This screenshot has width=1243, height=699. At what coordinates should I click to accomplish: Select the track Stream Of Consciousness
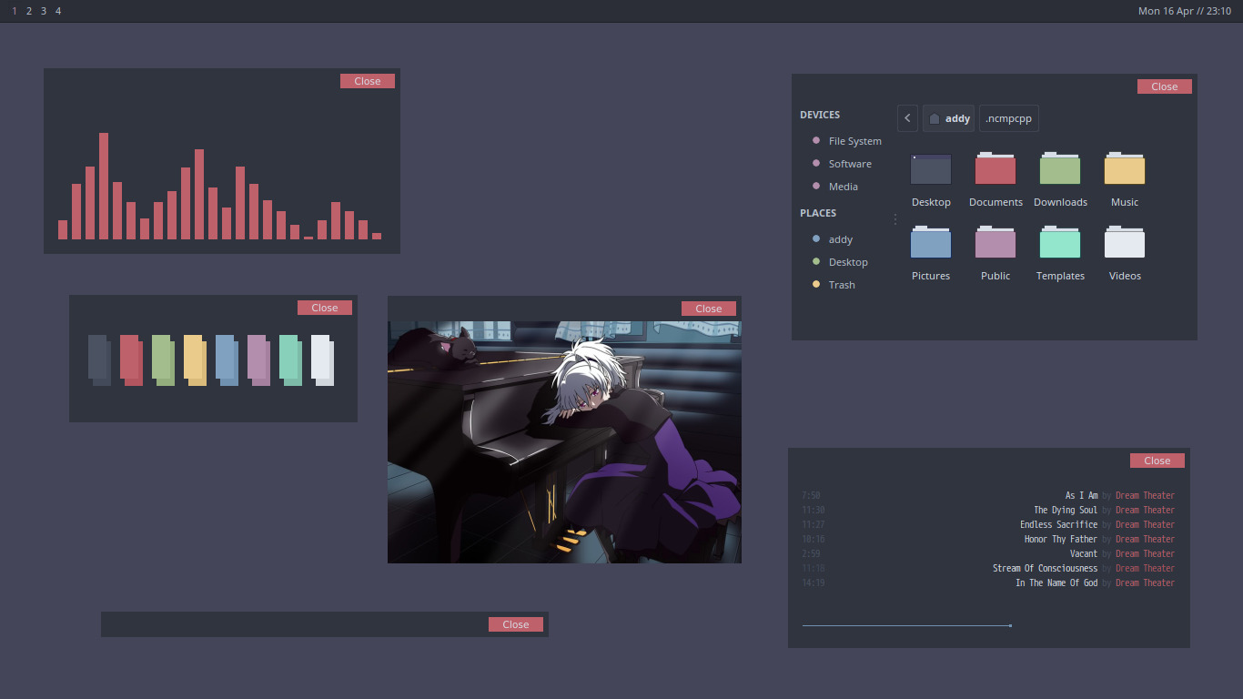click(x=1046, y=569)
